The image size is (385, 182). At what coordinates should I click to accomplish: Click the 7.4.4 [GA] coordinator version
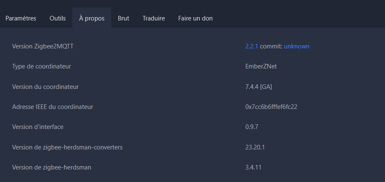259,87
